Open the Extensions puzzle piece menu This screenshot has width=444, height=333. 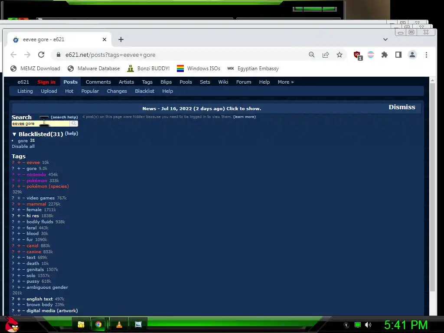[x=384, y=55]
